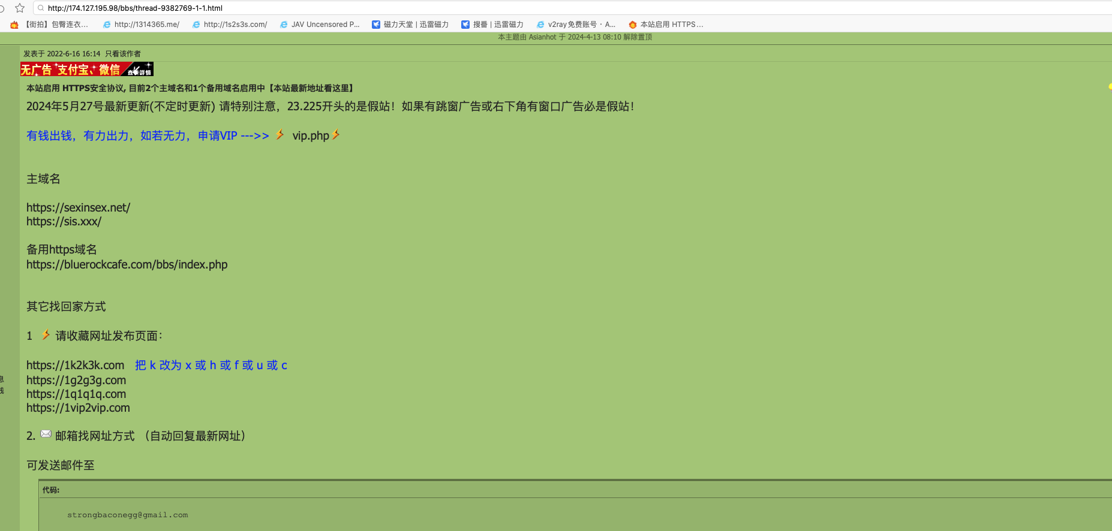Click the 代码: code block header
Viewport: 1112px width, 531px height.
(x=51, y=490)
